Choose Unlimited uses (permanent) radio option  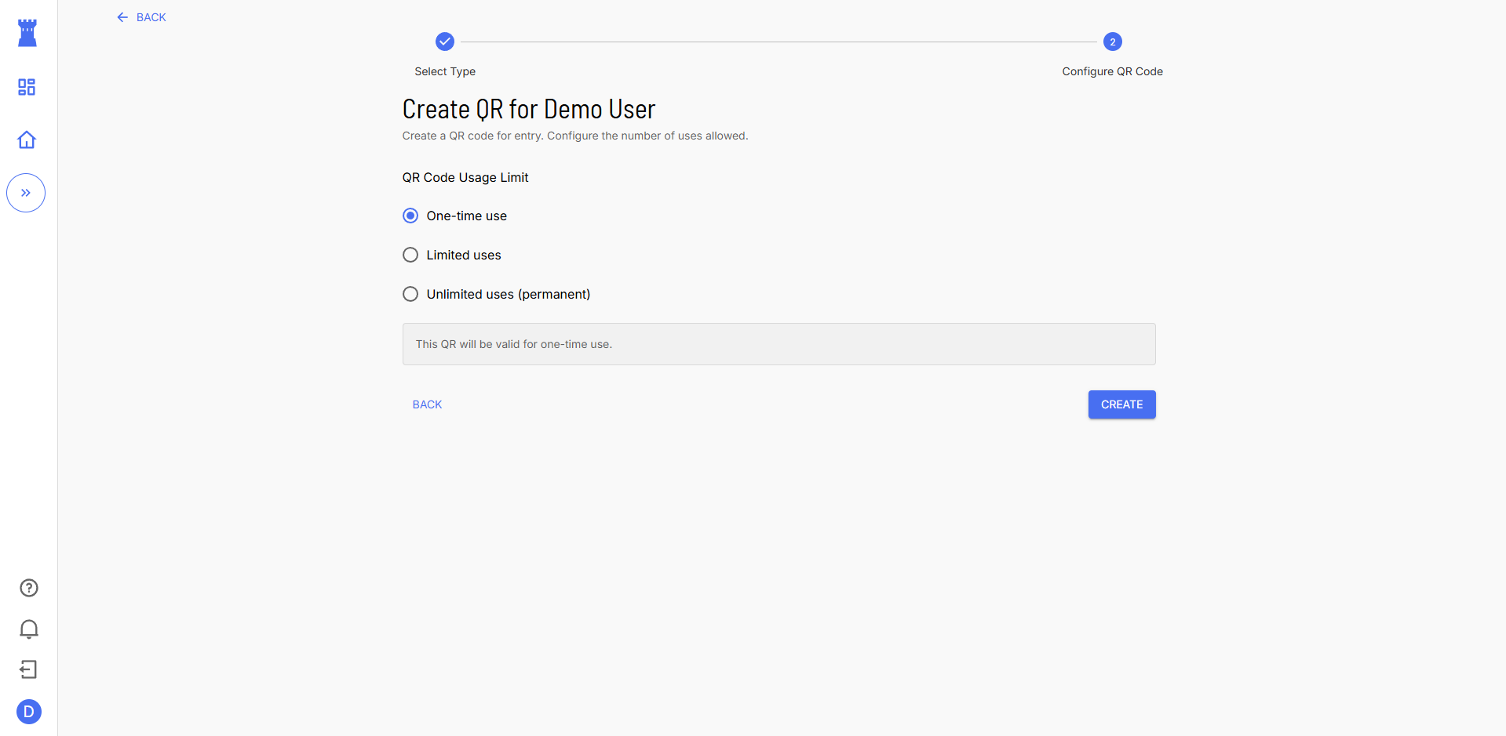tap(410, 294)
